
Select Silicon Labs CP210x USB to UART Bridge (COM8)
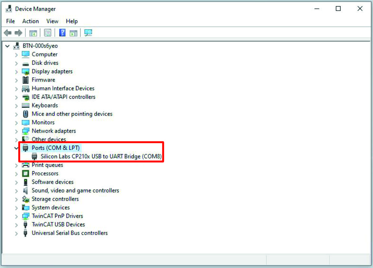pyautogui.click(x=101, y=157)
